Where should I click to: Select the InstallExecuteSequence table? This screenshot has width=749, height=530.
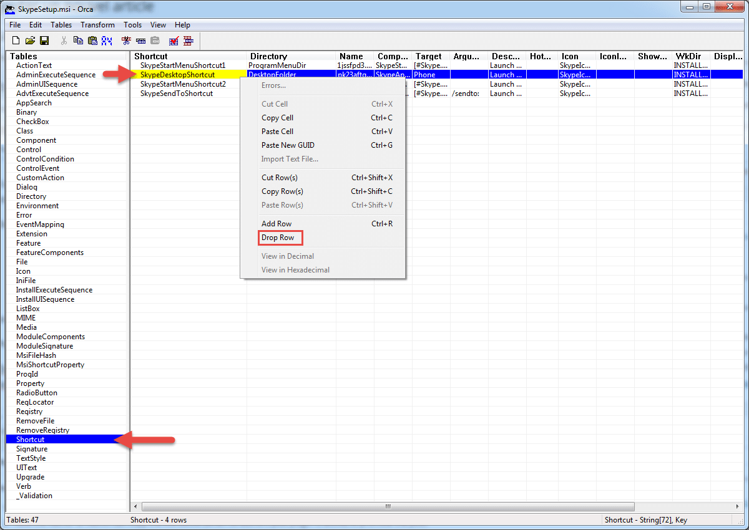pyautogui.click(x=54, y=290)
